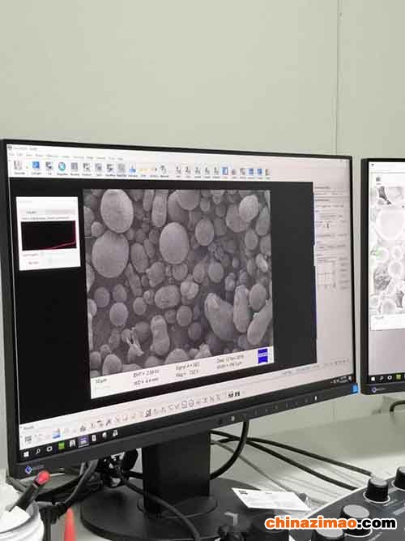
Task: Open the green app icon on Windows taskbar
Action: (62, 445)
